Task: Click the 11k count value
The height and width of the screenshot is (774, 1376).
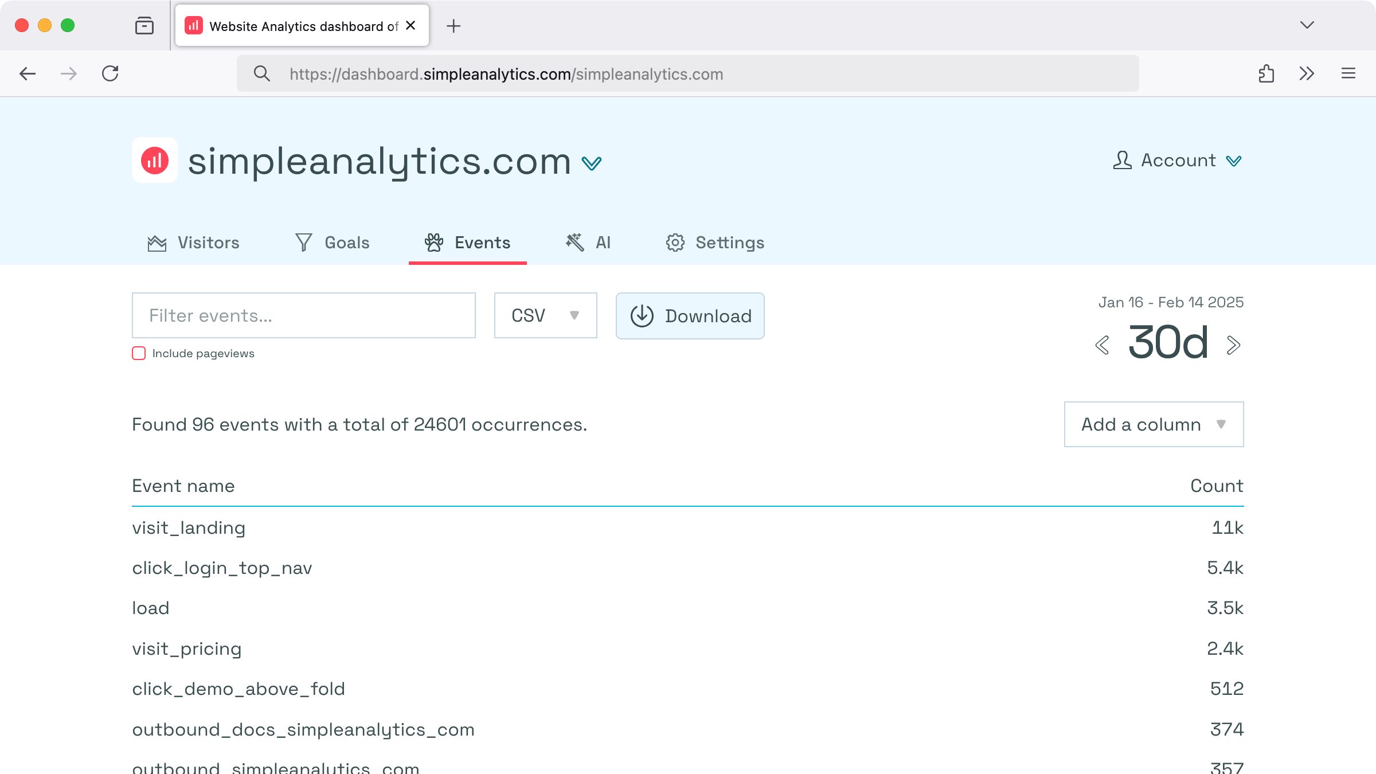Action: [x=1228, y=527]
